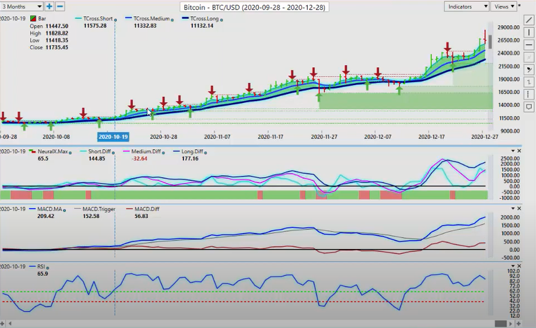Click the 2020-11-17 date axis label

[270, 137]
